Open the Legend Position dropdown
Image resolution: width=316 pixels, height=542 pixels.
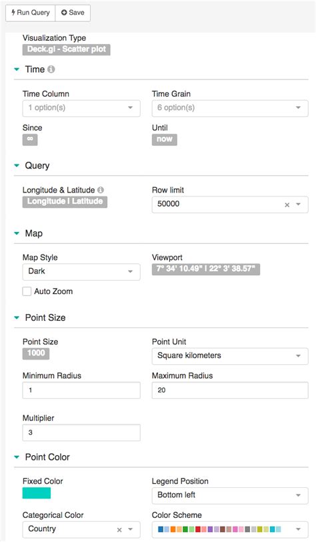230,495
